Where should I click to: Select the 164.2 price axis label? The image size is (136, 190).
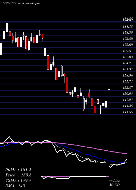pos(127,63)
